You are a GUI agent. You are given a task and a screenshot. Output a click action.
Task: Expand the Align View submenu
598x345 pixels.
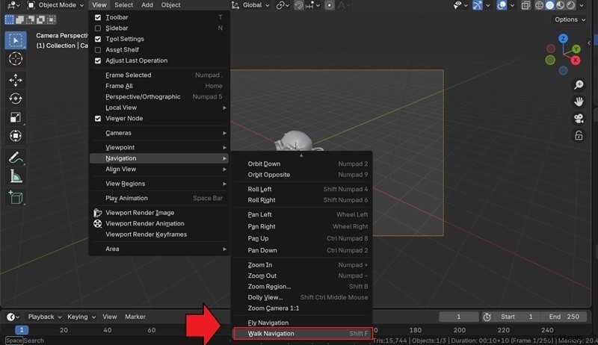(159, 169)
